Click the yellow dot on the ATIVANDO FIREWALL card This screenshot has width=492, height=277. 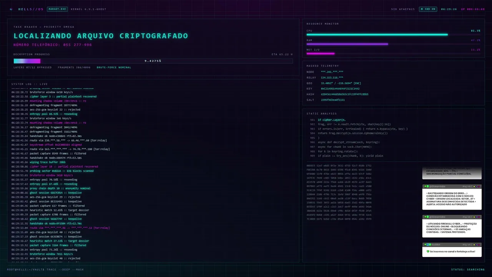click(474, 217)
